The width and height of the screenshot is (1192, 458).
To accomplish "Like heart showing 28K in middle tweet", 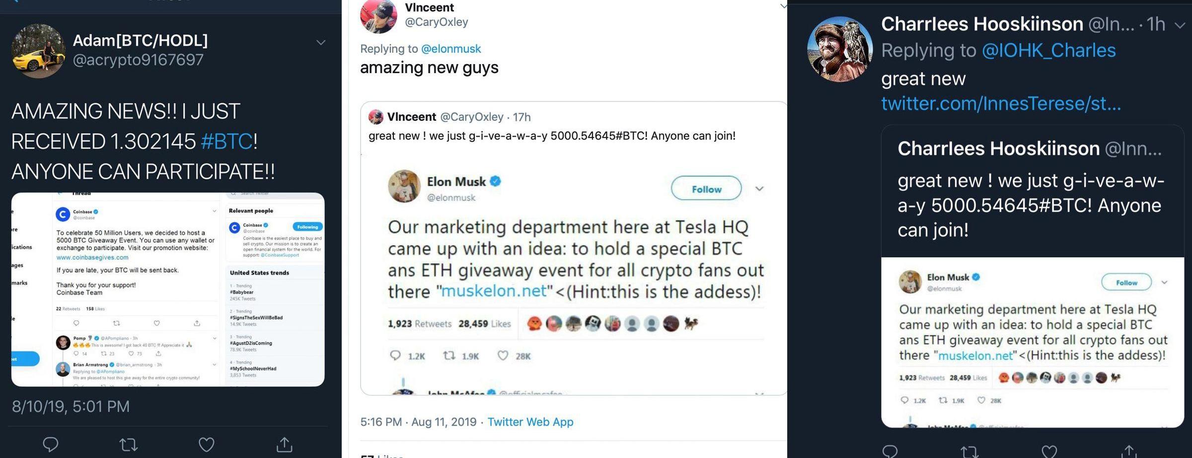I will [503, 356].
